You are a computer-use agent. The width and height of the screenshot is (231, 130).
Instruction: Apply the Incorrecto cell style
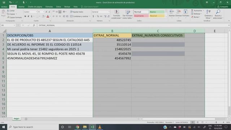pyautogui.click(x=141, y=16)
